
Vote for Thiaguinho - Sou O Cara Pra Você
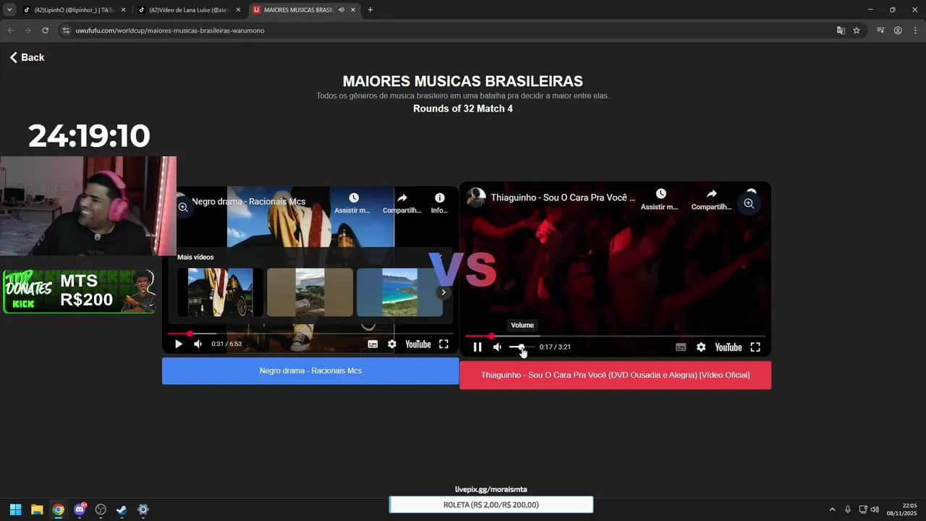[x=615, y=375]
